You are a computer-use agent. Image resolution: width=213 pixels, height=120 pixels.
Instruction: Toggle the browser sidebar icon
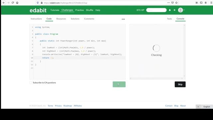(x=201, y=3)
